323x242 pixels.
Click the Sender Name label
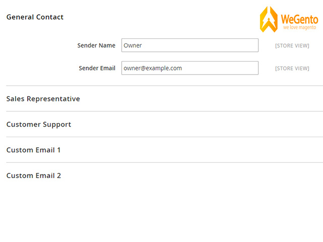coord(96,45)
